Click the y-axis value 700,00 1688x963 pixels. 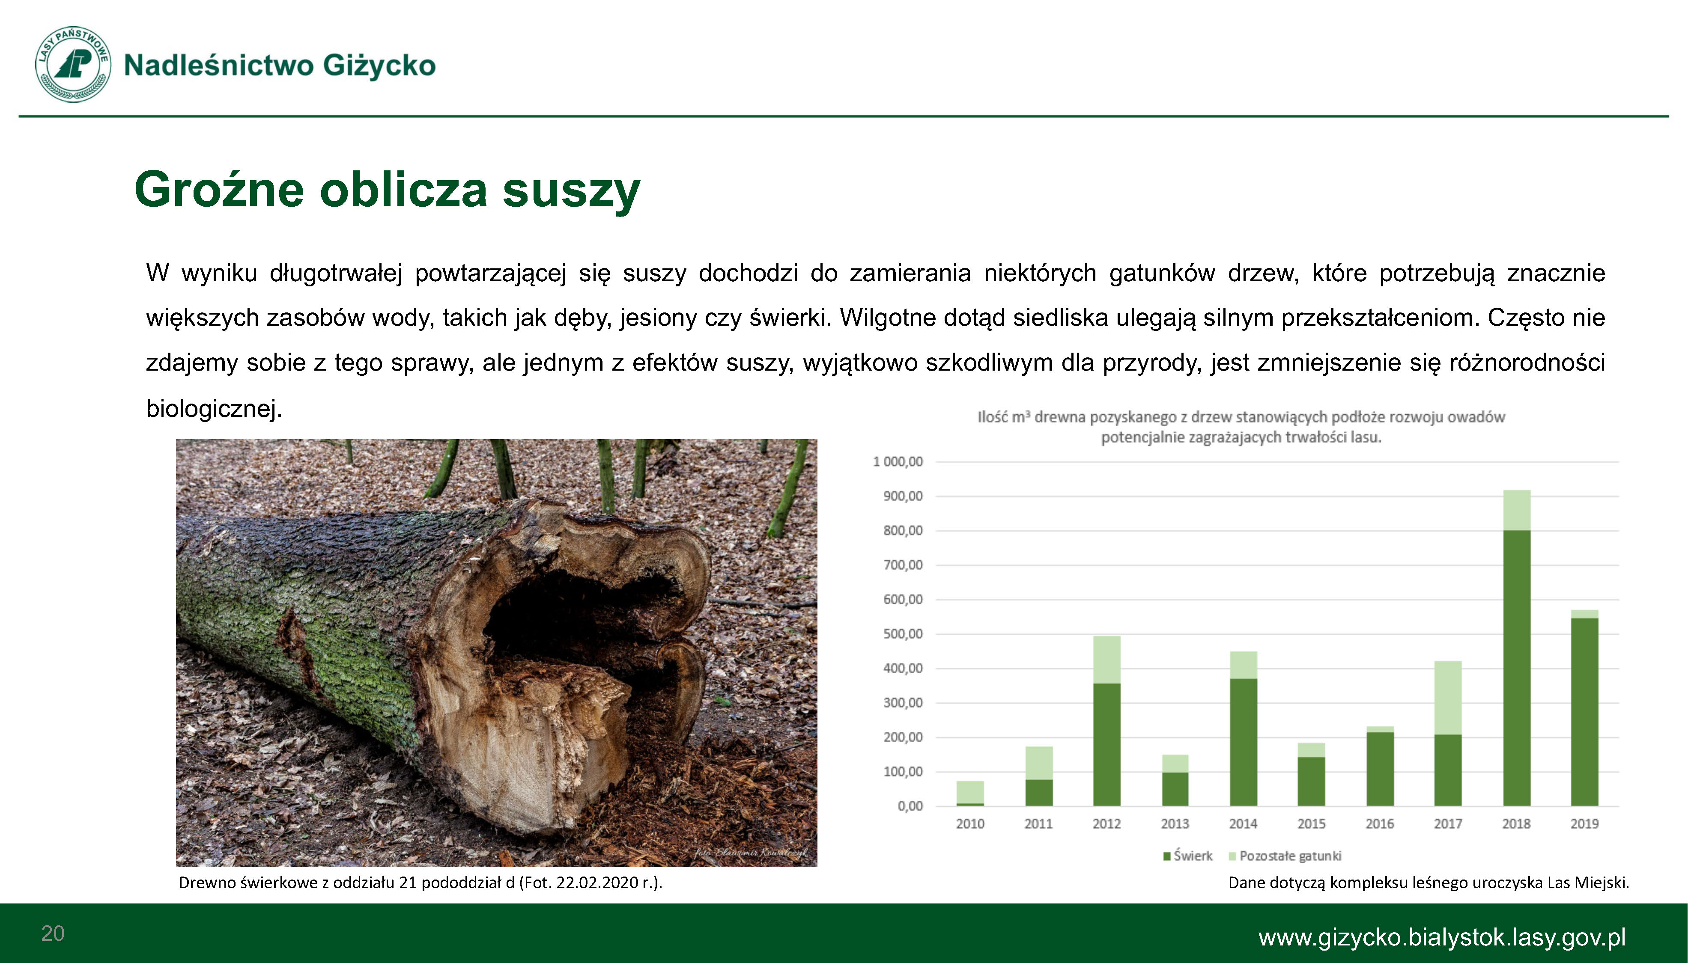[x=903, y=565]
